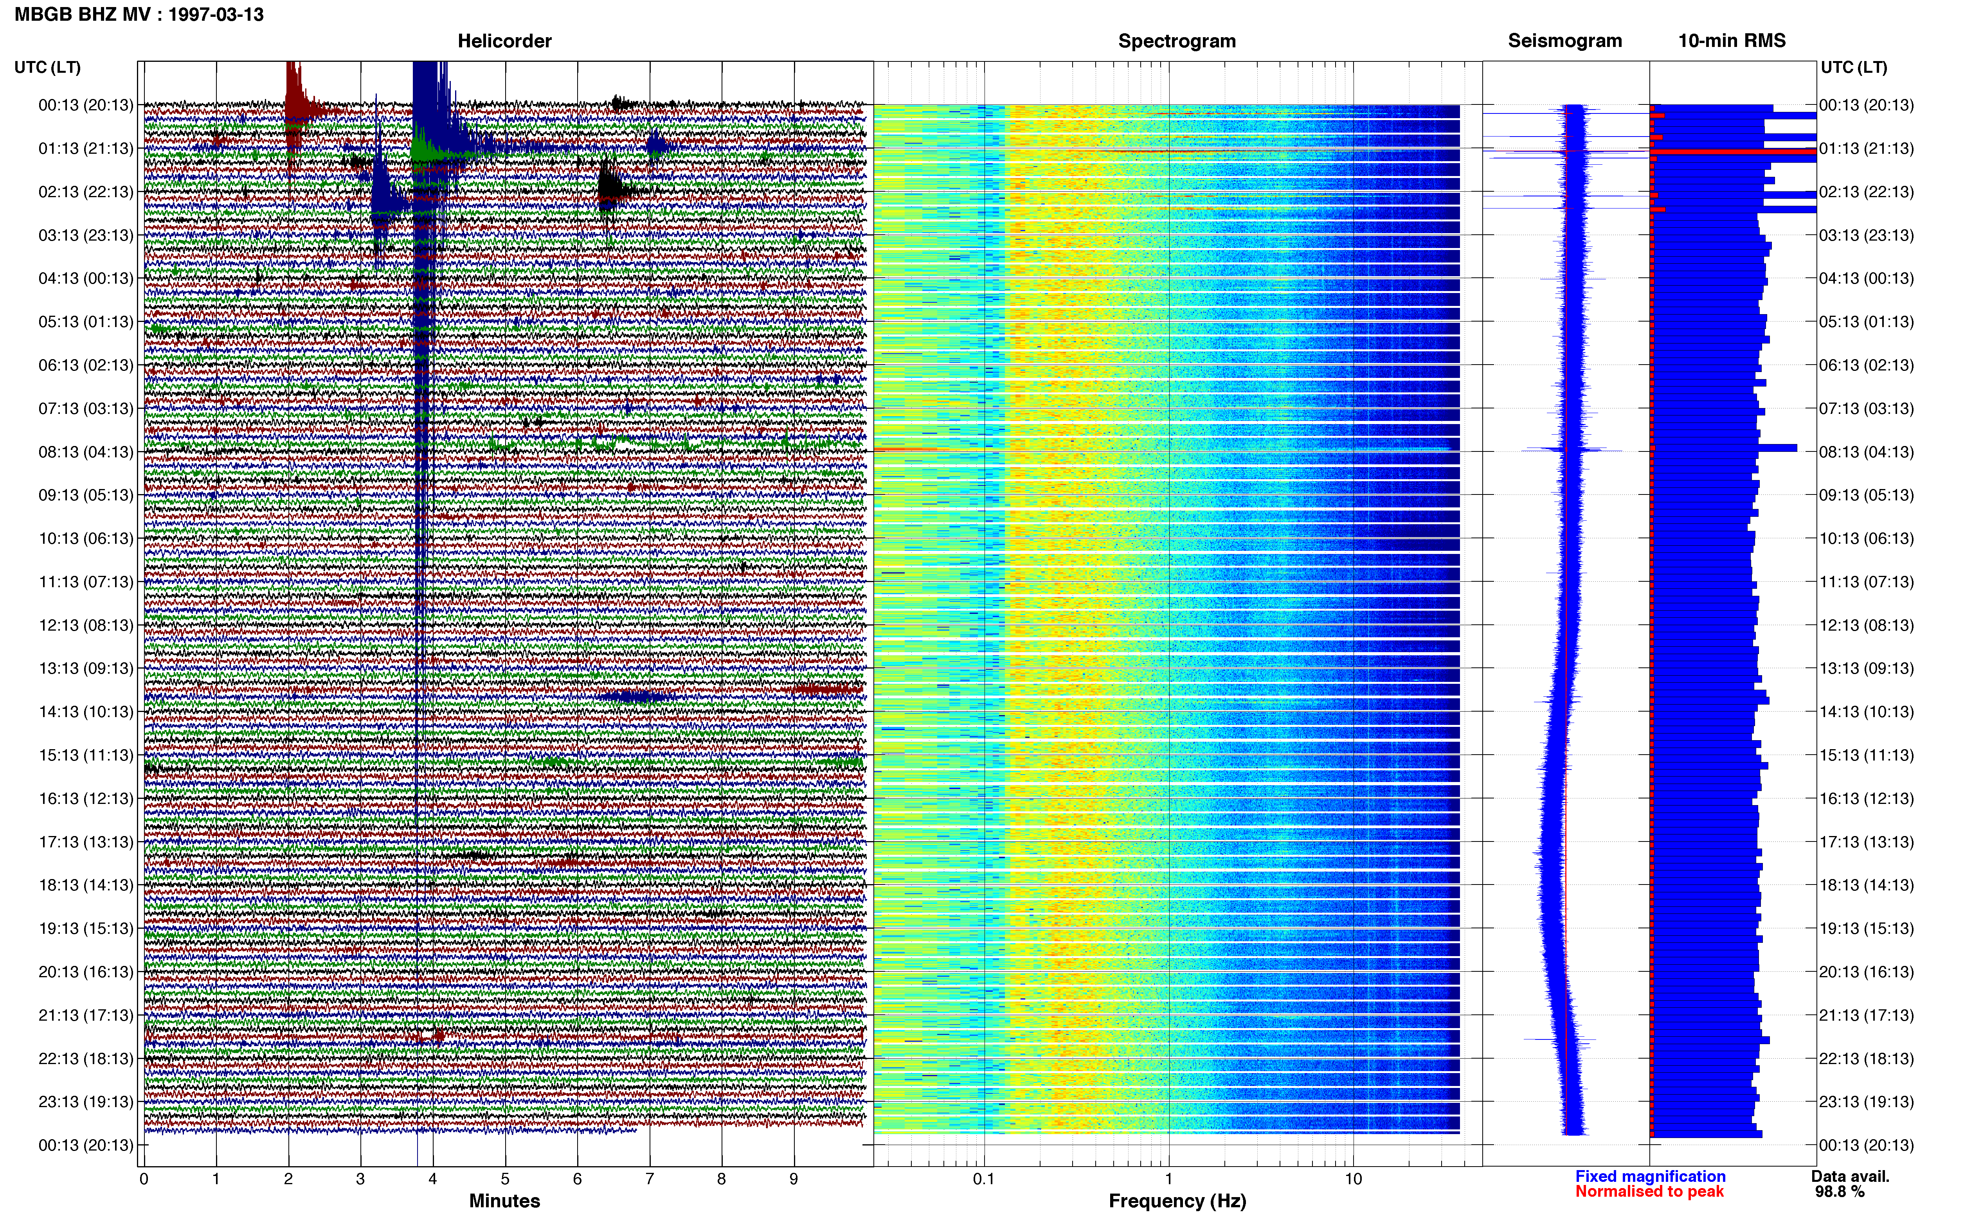This screenshot has height=1228, width=1964.
Task: Click the left time label '18:13 (14:13)'
Action: coord(86,885)
